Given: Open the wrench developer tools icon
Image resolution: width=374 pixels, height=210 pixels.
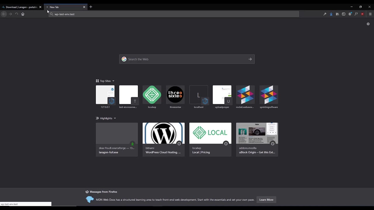Looking at the screenshot, I should click(x=325, y=14).
